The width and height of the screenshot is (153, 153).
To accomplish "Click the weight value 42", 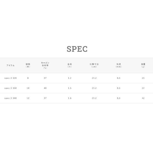I will click(x=143, y=98).
